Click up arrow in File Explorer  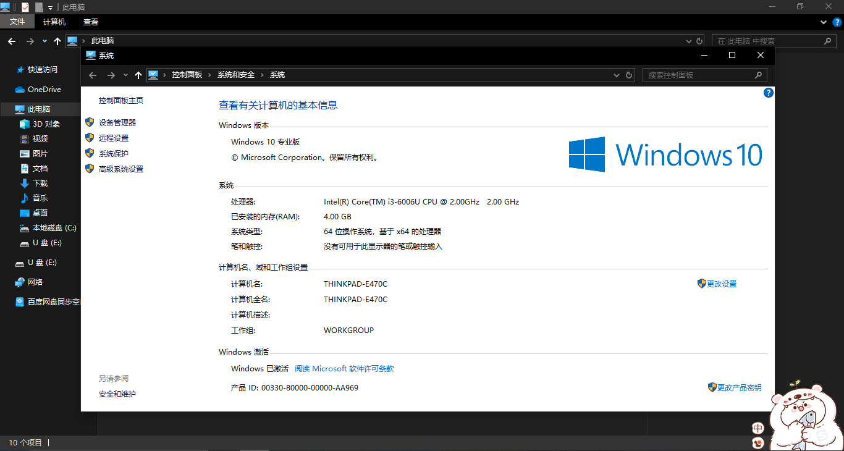[x=57, y=41]
